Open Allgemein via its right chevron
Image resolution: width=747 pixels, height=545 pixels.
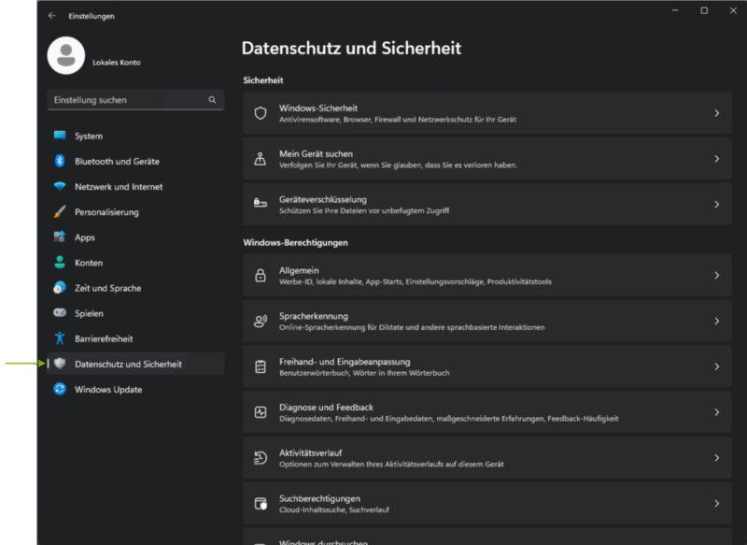[x=716, y=275]
